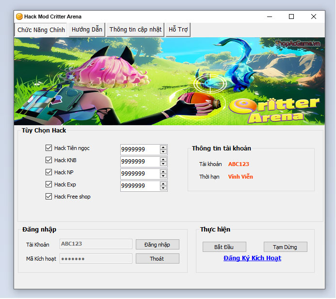This screenshot has height=299, width=336.
Task: Decrease the Hack KNB value with down arrow
Action: coord(163,164)
